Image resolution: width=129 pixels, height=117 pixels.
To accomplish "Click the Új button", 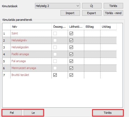I will click(92, 6).
